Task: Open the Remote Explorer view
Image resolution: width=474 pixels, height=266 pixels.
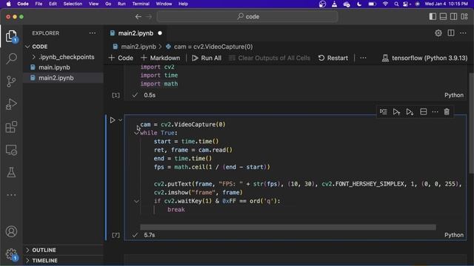Action: (11, 150)
